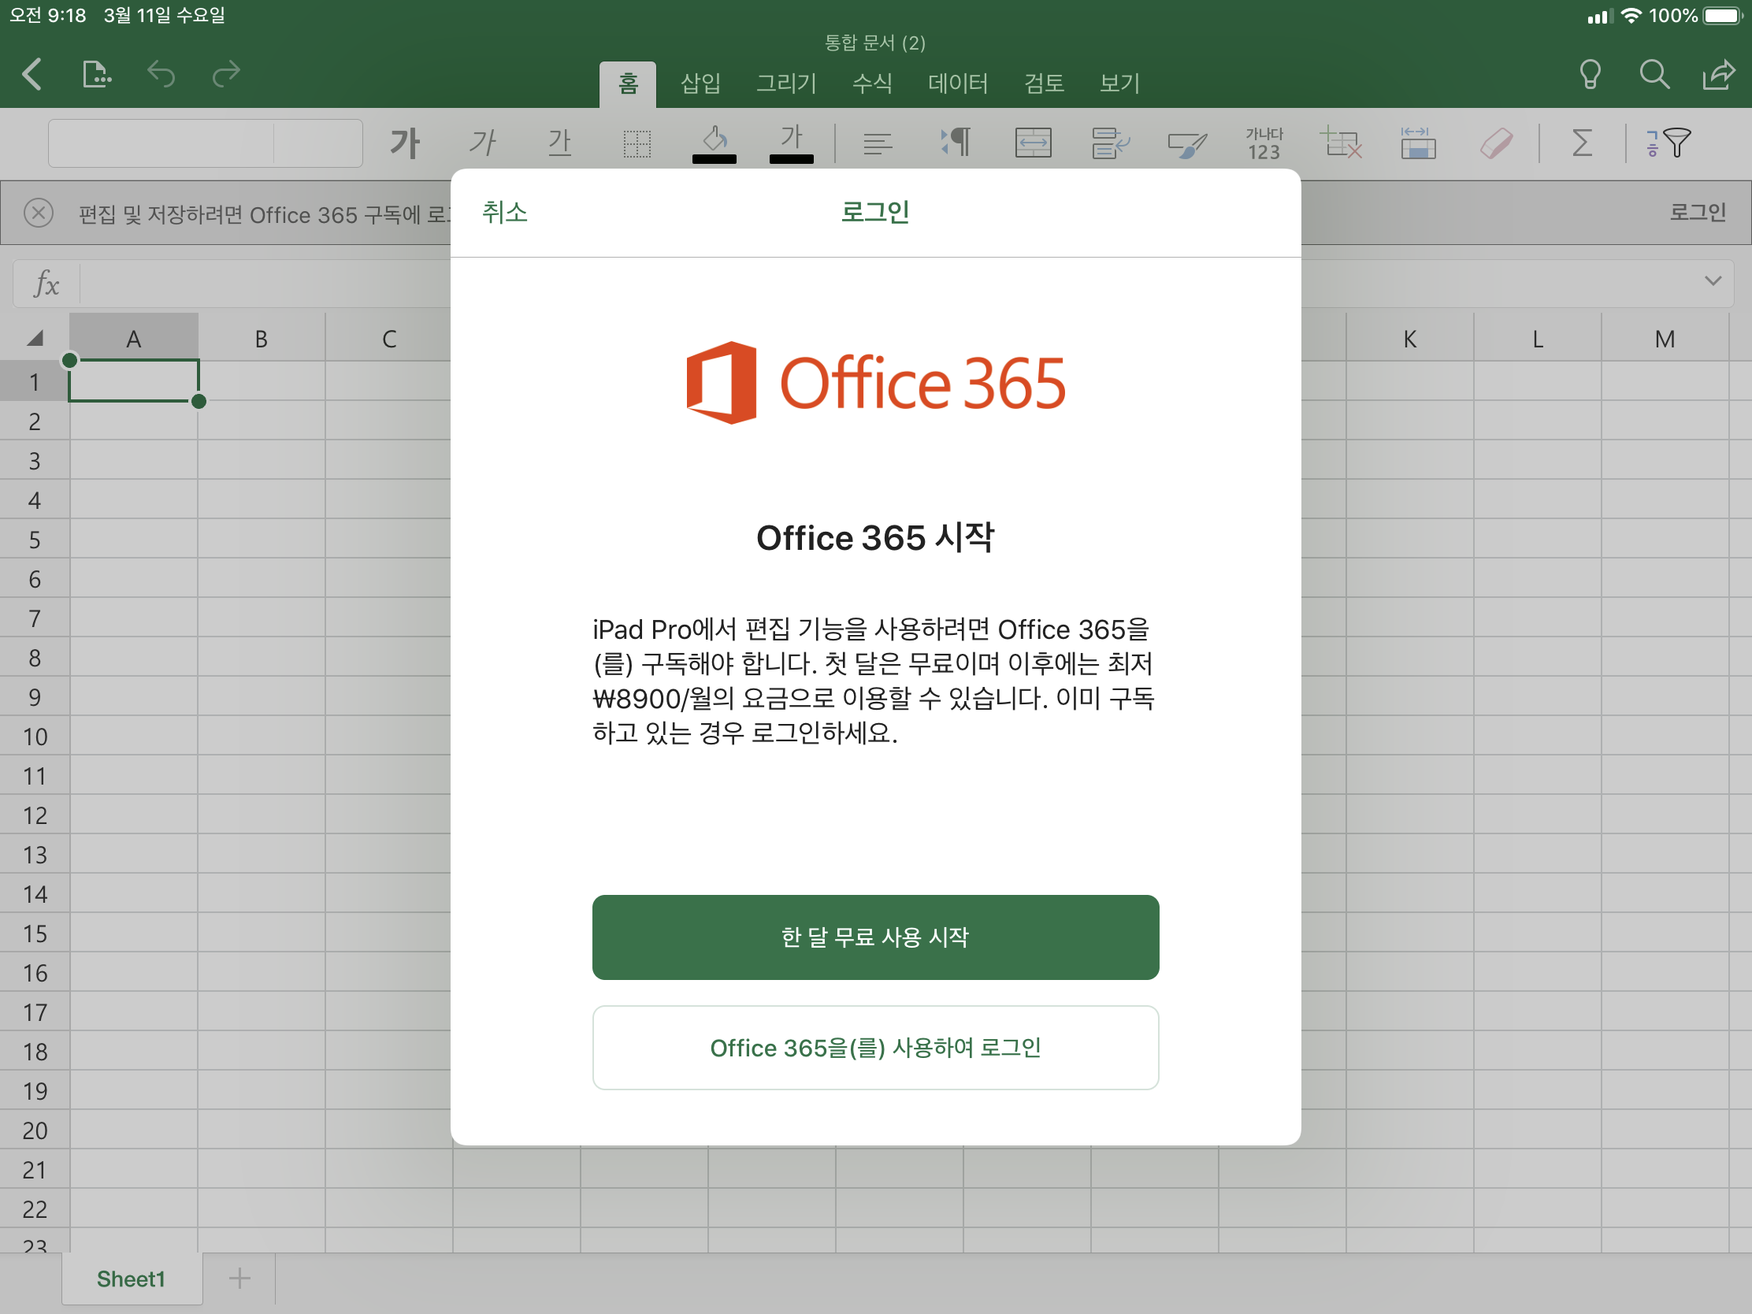
Task: Switch to the 삽입 tab
Action: [x=700, y=83]
